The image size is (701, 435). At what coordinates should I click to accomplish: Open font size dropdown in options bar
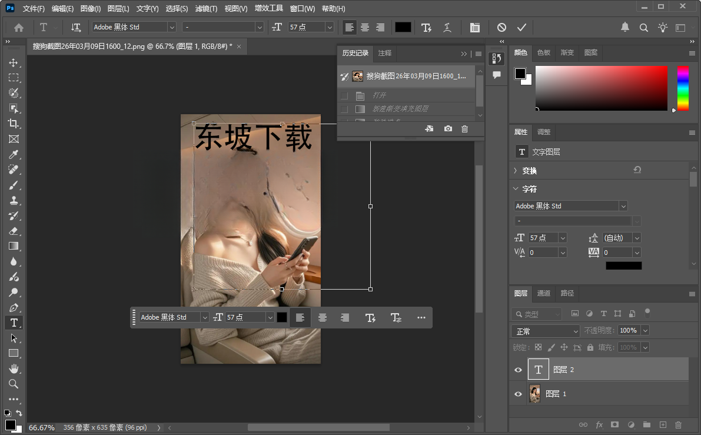coord(330,27)
